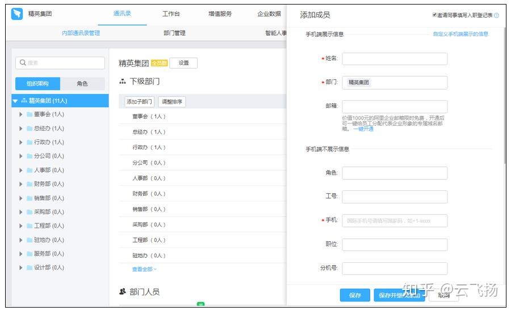This screenshot has width=511, height=311.
Task: Expand the 驻地办 (0人) tree node
Action: 21,240
